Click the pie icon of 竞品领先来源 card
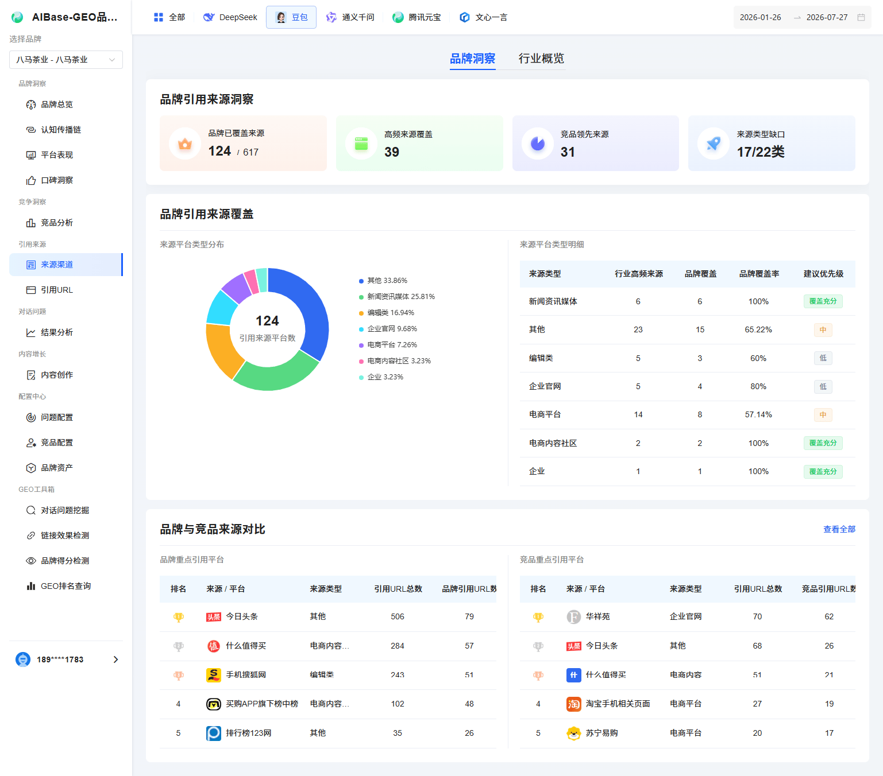Screen dimensions: 883x776 point(538,143)
